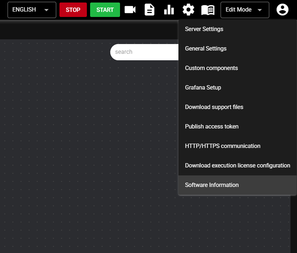Viewport: 297px width, 253px height.
Task: Open HTTP/HTTPS communication settings
Action: [223, 146]
